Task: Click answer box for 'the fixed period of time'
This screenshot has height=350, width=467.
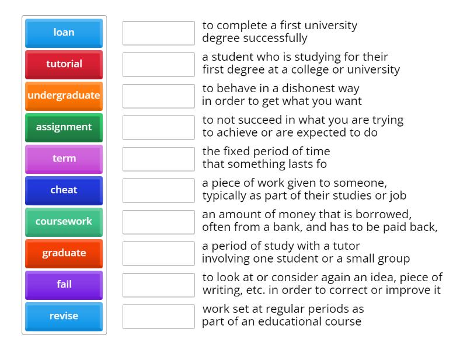Action: (159, 159)
